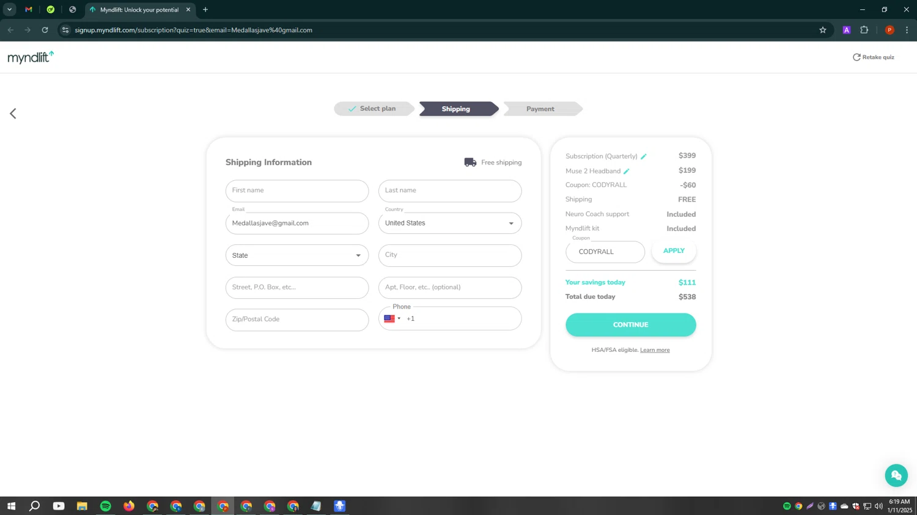Open the HSA/FSA Learn more link
The image size is (917, 515).
(655, 350)
